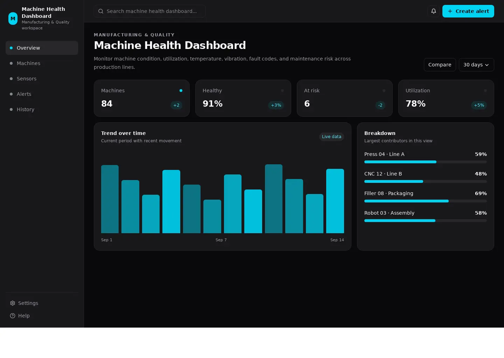Screen dimensions: 504x358
Task: Click the M workspace logo avatar
Action: coord(13,19)
